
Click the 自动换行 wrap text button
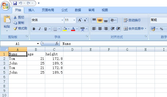pyautogui.click(x=132, y=20)
